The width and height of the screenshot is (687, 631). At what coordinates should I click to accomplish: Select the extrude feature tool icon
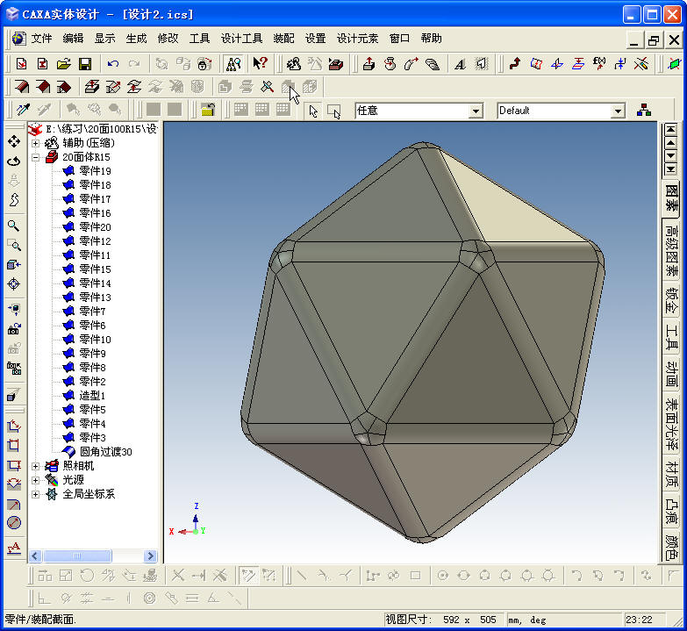[x=369, y=64]
